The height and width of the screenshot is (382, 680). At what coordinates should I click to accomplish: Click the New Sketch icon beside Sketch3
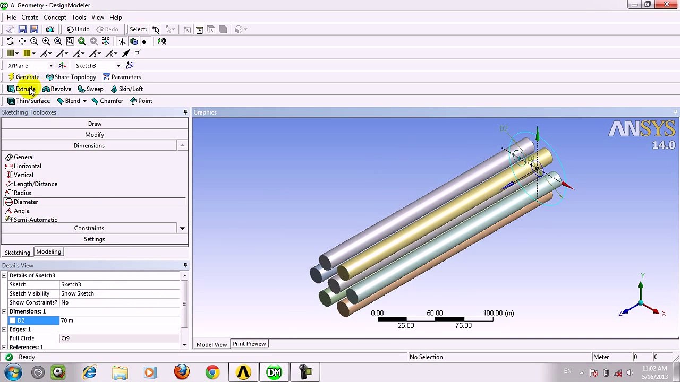click(x=130, y=65)
